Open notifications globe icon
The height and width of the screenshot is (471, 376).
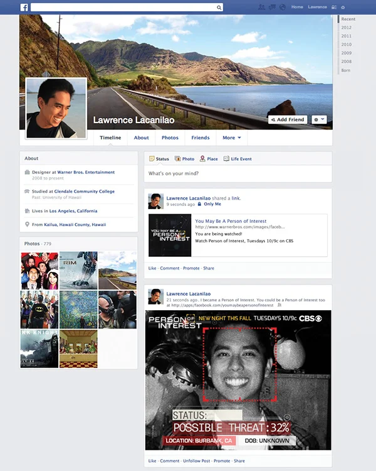point(283,7)
